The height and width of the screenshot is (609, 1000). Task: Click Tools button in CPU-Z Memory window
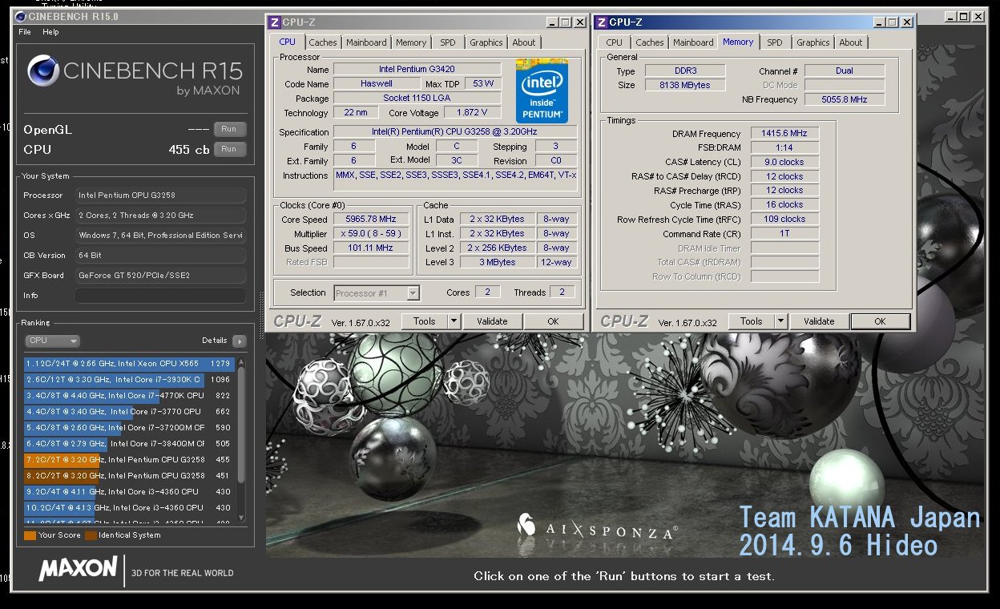click(752, 321)
